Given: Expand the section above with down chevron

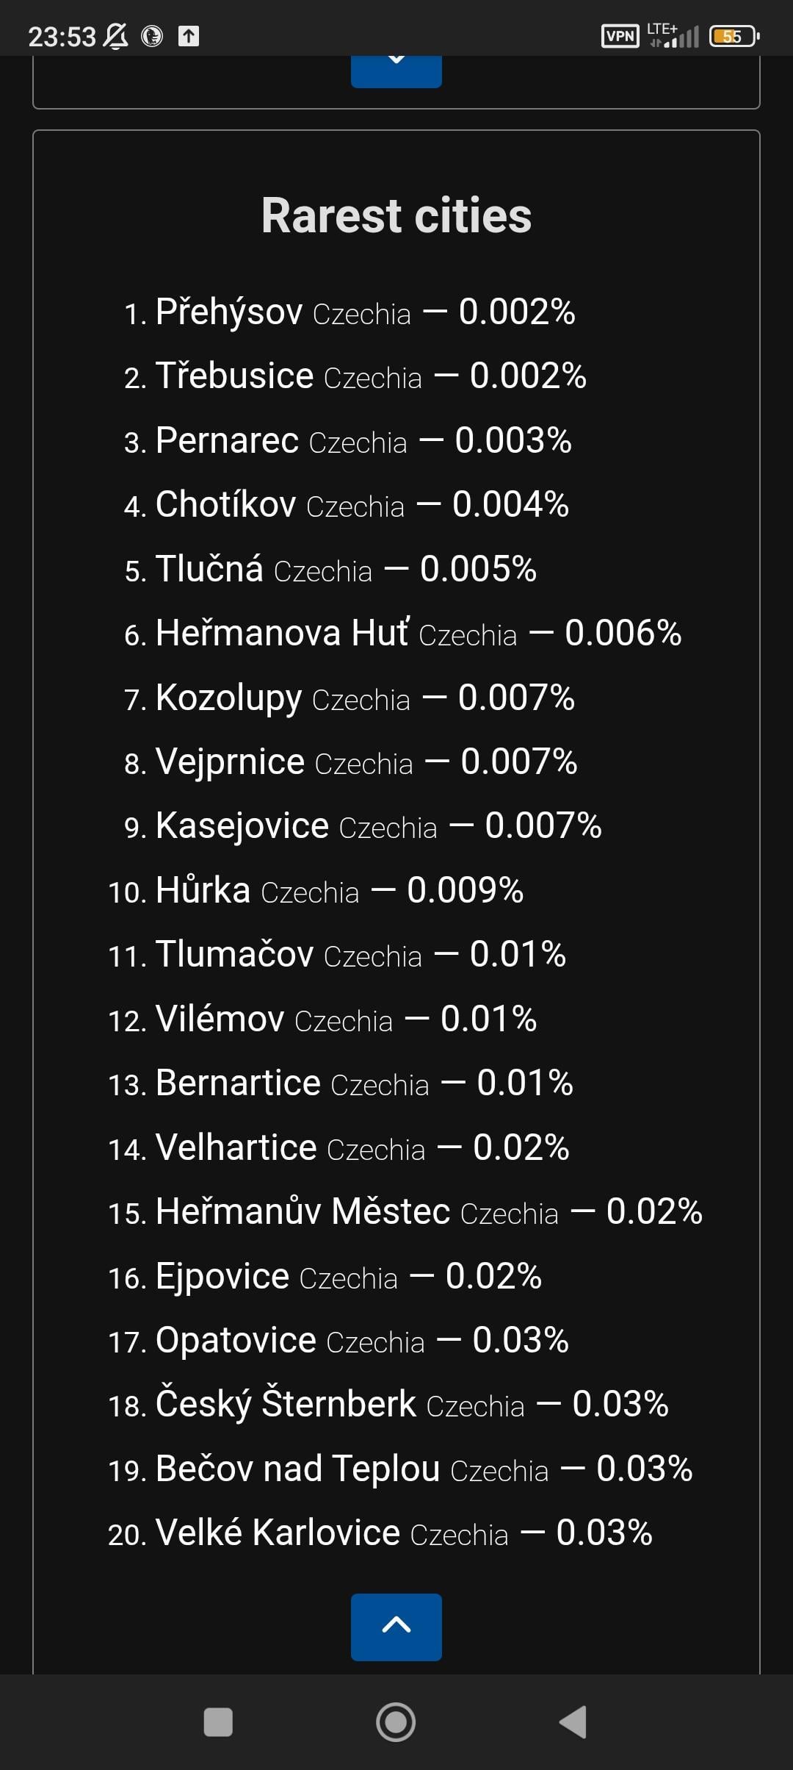Looking at the screenshot, I should (x=396, y=71).
